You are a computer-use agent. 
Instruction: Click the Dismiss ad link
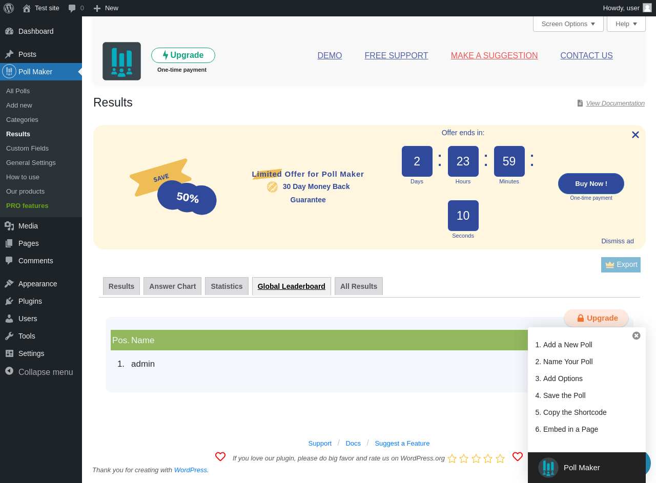618,241
